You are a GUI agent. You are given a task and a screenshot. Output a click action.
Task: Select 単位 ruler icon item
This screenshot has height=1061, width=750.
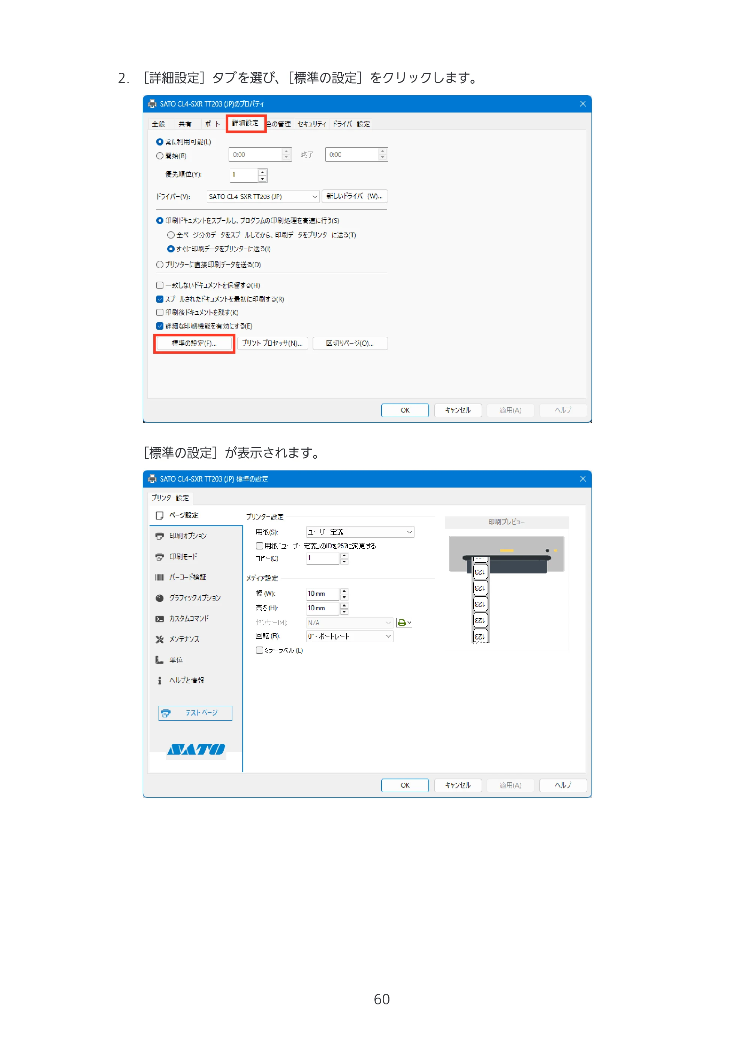click(159, 660)
